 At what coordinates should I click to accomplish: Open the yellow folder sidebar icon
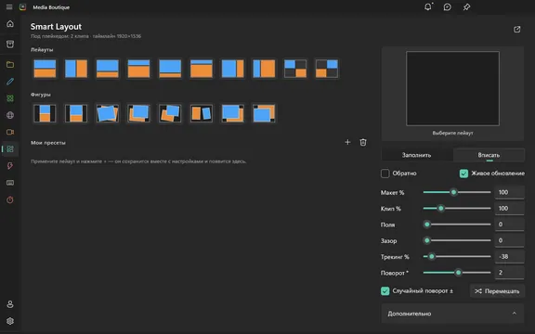pyautogui.click(x=10, y=64)
